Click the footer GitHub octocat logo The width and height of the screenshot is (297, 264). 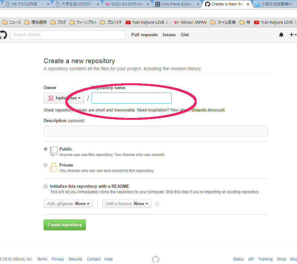[156, 259]
